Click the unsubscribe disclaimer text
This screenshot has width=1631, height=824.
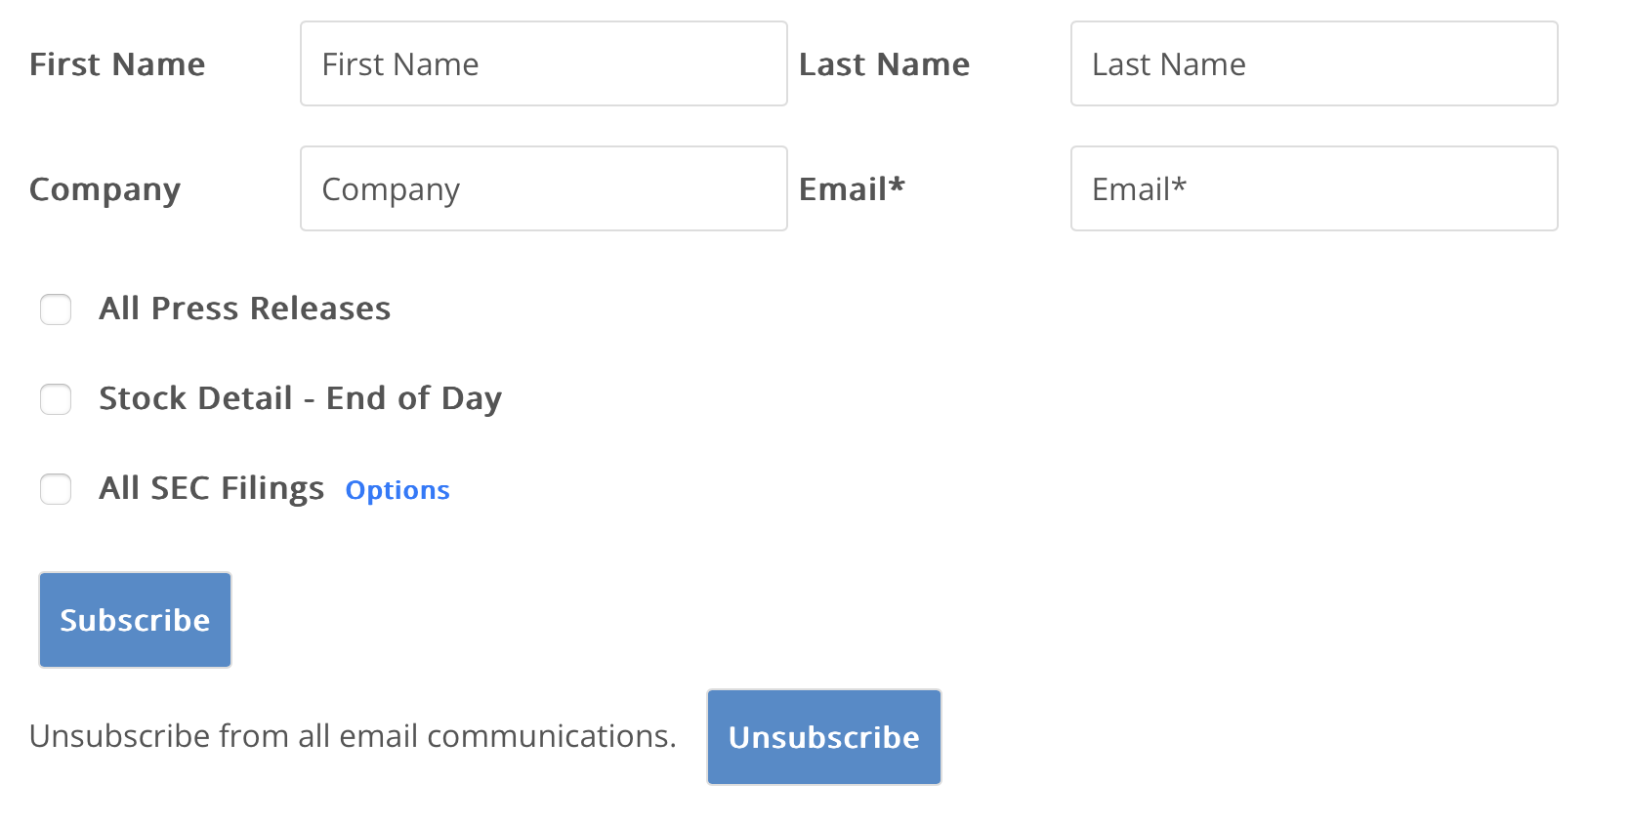(353, 737)
